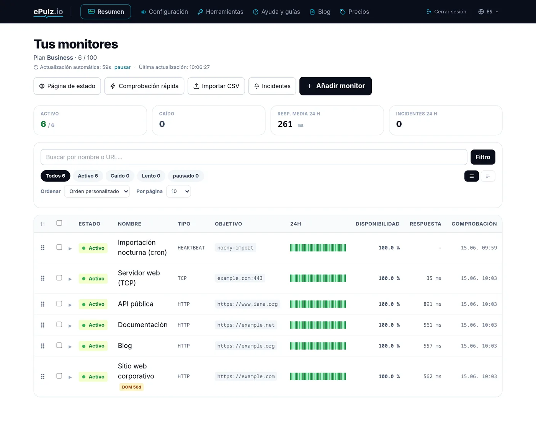The image size is (536, 428).
Task: Open the Orden personalizado sort dropdown
Action: pos(97,191)
